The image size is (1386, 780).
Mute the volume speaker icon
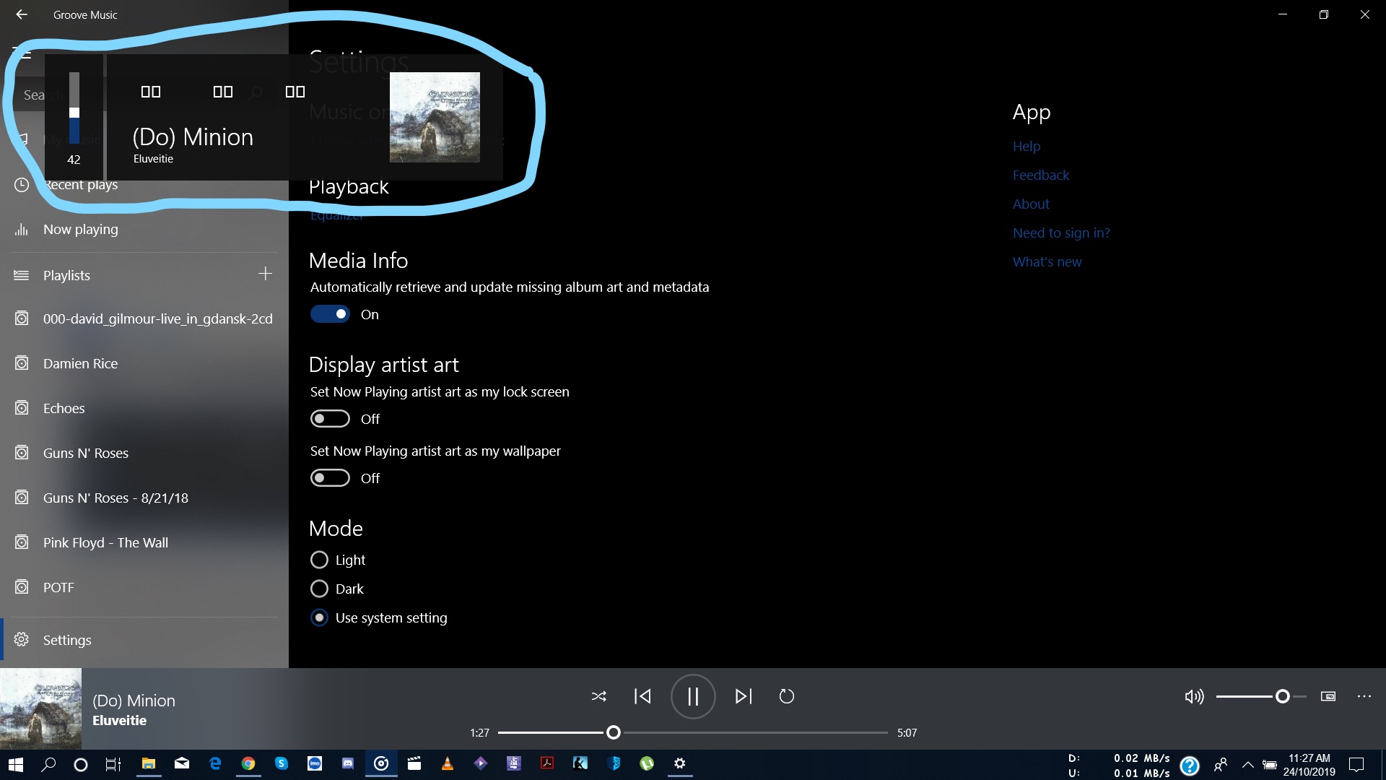pos(1194,696)
